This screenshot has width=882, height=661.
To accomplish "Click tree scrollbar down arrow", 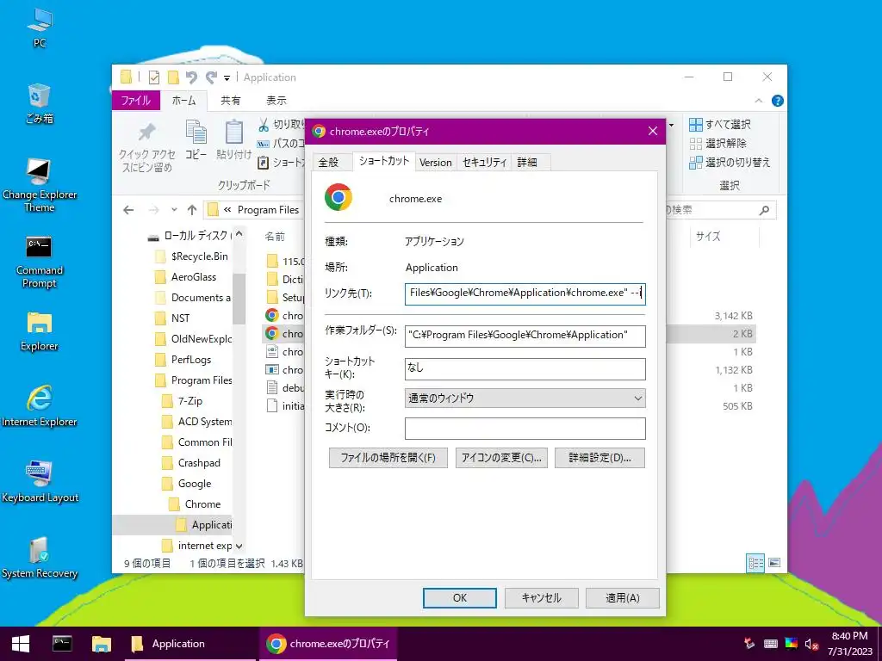I will coord(239,546).
